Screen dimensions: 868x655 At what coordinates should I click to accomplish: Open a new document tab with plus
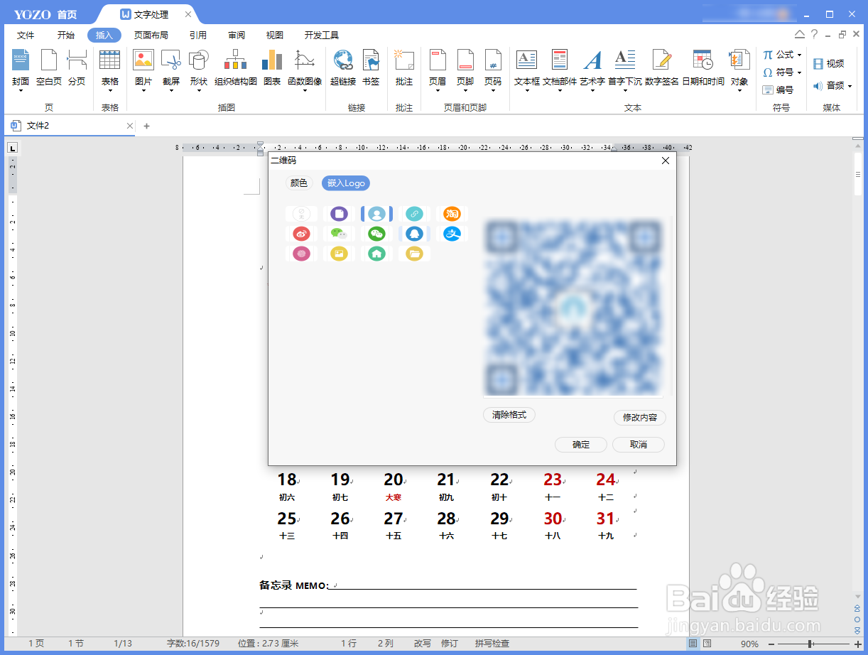pyautogui.click(x=147, y=126)
